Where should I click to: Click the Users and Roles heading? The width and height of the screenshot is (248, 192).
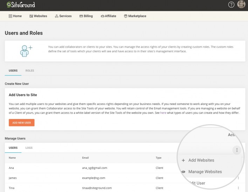[x=24, y=33]
